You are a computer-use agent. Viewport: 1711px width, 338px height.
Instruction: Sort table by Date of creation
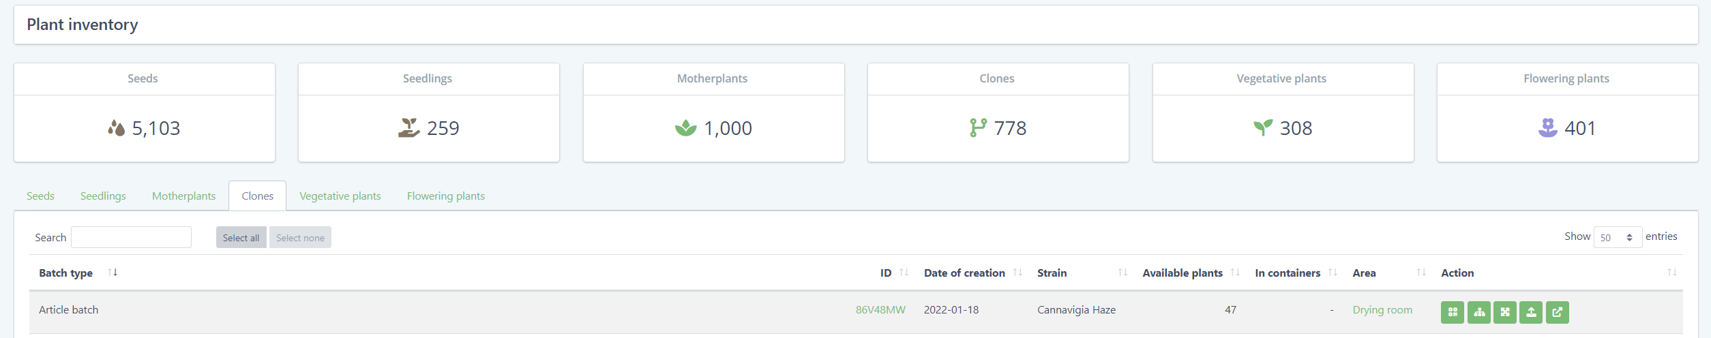point(1017,273)
